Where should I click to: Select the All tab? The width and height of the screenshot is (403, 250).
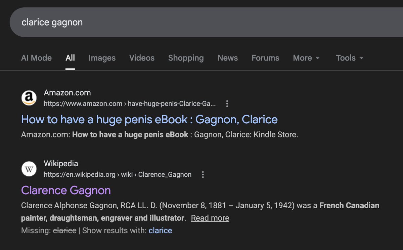(70, 58)
